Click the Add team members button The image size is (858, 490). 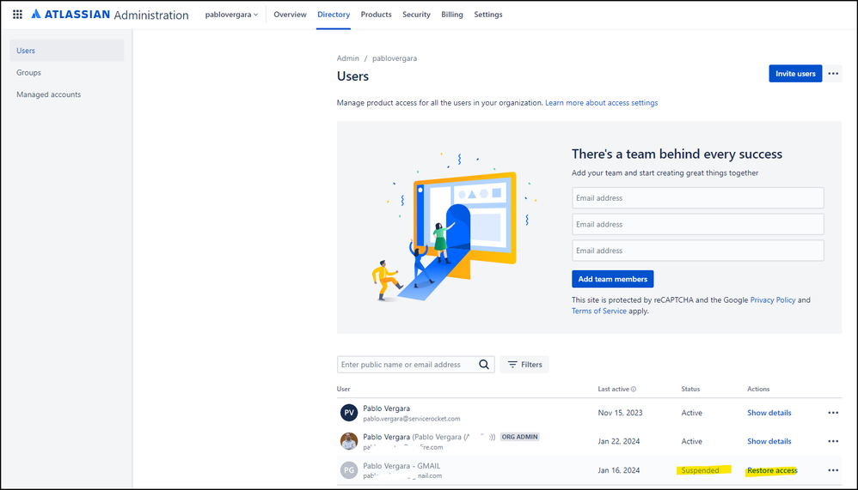612,279
